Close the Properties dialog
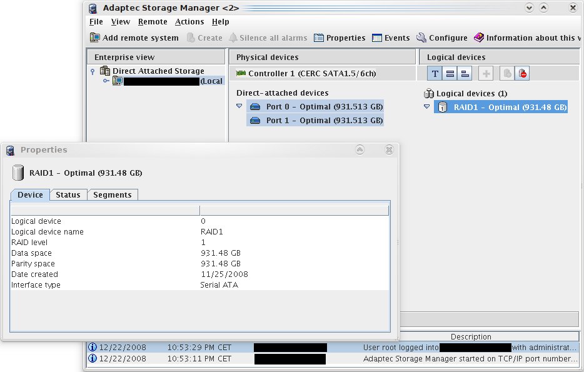584x372 pixels. click(389, 149)
